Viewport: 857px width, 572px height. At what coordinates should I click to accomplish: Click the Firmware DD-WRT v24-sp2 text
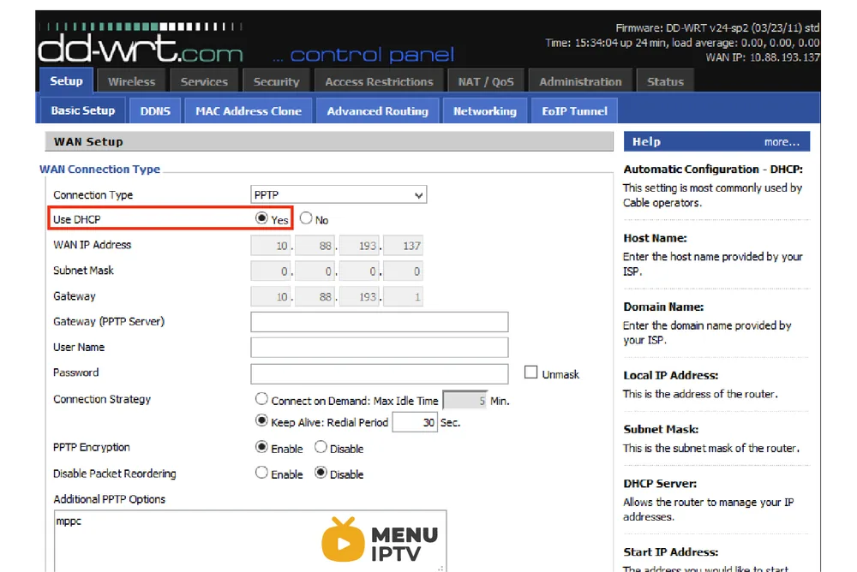click(x=717, y=28)
